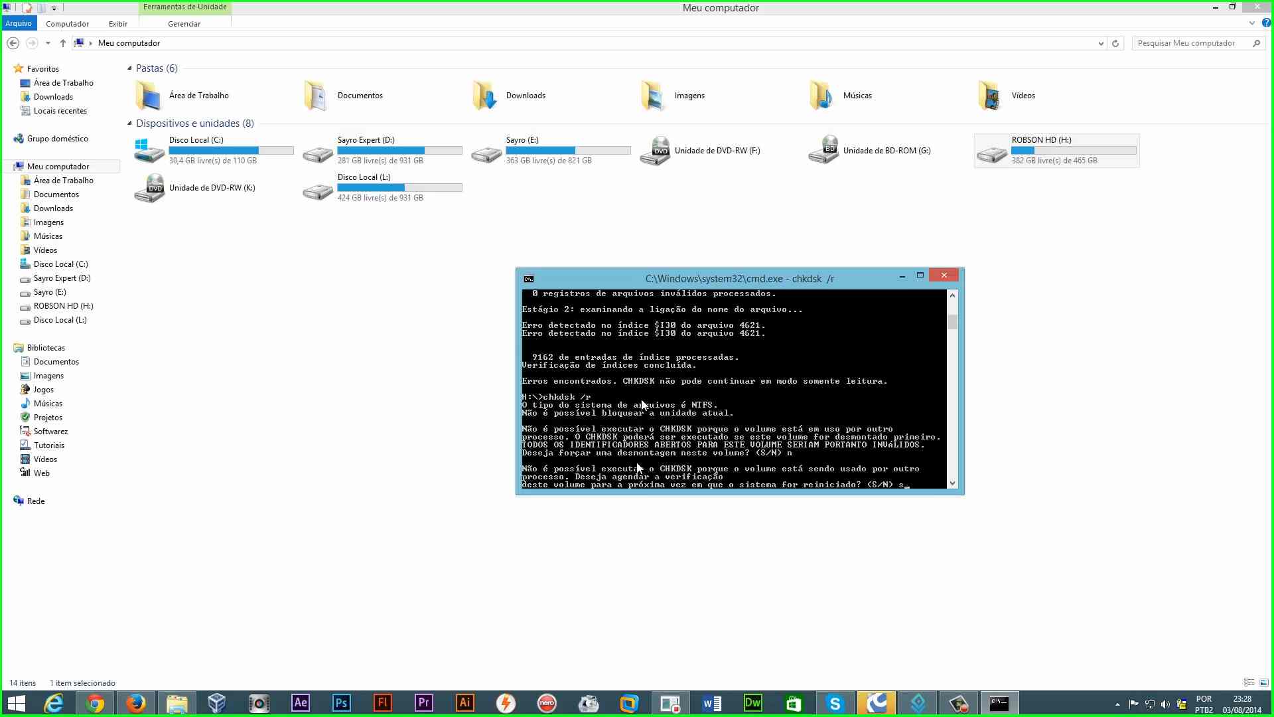Switch to details view layout
This screenshot has height=717, width=1274.
[1249, 682]
